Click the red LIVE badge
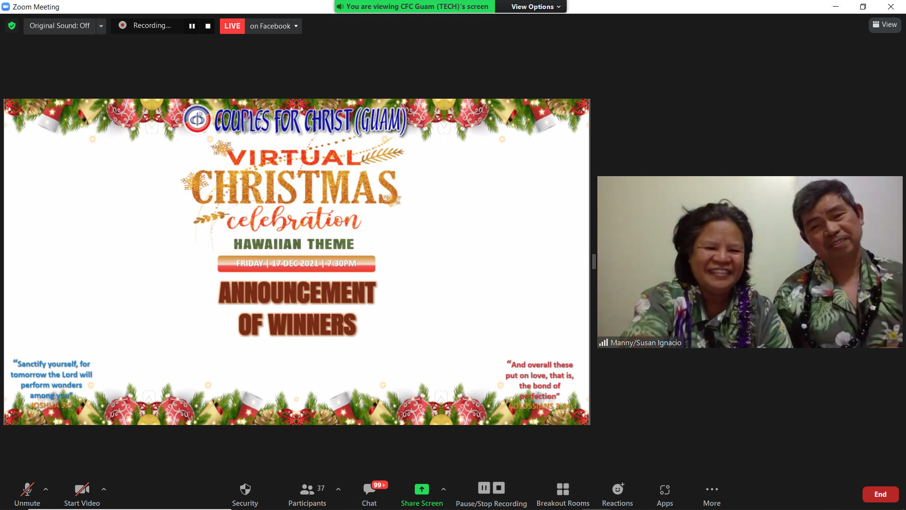906x510 pixels. tap(232, 26)
